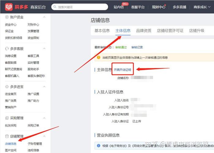Image resolution: width=214 pixels, height=153 pixels.
Task: Open the 品牌资质 tab
Action: [144, 31]
